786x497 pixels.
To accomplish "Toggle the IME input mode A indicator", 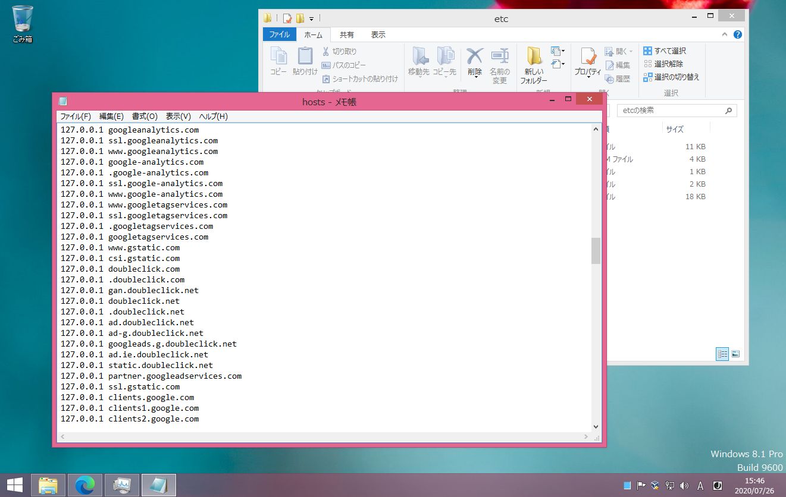I will pyautogui.click(x=700, y=485).
